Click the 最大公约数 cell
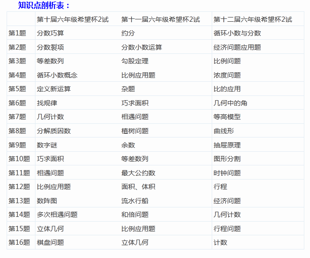This screenshot has height=258, width=310. 138,173
